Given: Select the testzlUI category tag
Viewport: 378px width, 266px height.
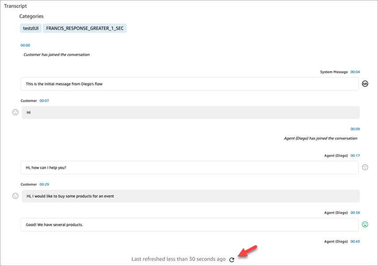Looking at the screenshot, I should (x=30, y=28).
